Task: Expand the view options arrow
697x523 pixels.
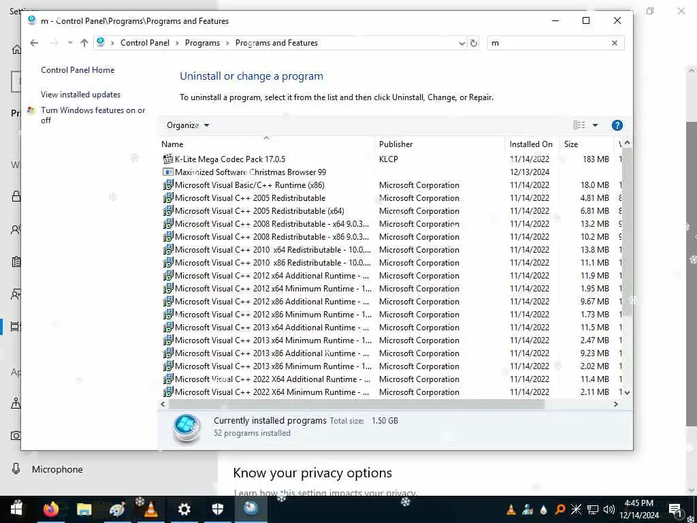Action: (595, 125)
